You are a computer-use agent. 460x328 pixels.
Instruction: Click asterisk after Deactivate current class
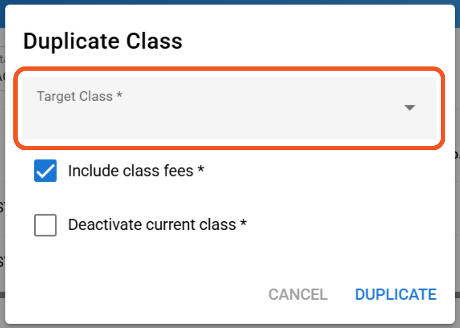pos(243,225)
